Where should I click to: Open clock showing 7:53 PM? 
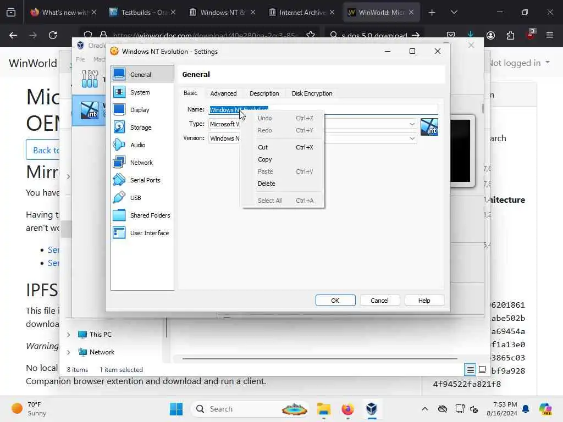point(502,409)
